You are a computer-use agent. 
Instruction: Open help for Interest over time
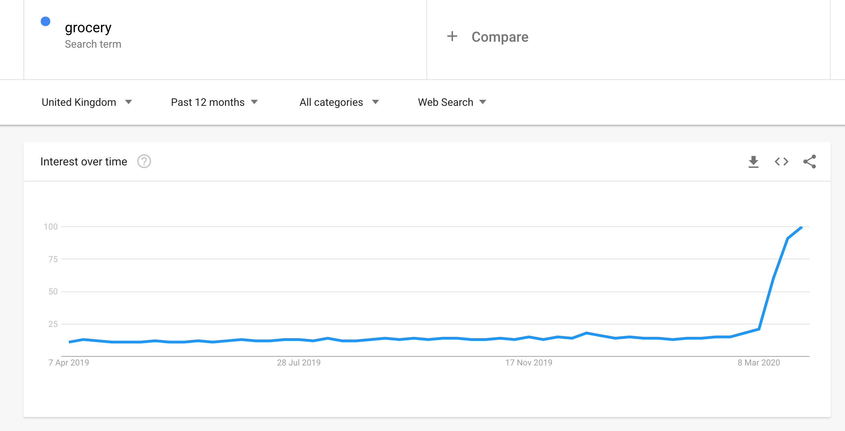pyautogui.click(x=144, y=162)
